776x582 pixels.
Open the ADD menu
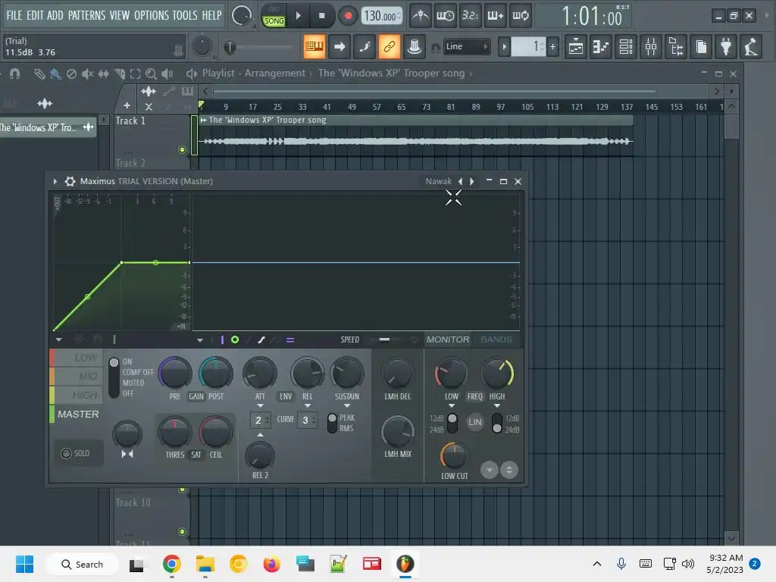[55, 15]
